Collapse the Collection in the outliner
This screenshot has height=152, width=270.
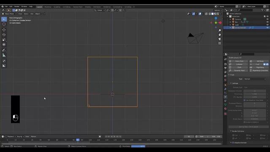pyautogui.click(x=228, y=16)
